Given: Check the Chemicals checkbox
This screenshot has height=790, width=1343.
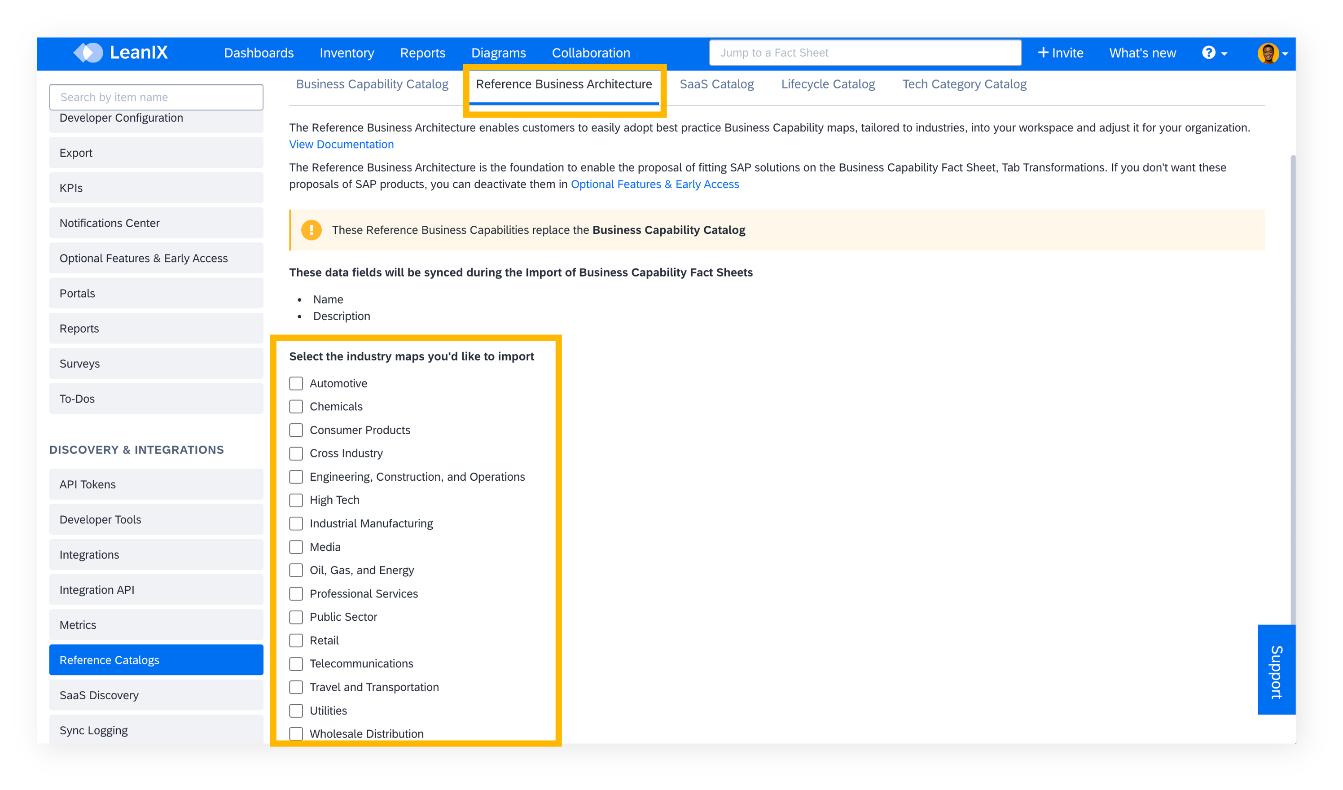Looking at the screenshot, I should click(x=296, y=407).
